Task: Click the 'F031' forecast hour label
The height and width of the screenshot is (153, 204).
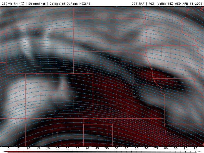Action: pos(152,4)
